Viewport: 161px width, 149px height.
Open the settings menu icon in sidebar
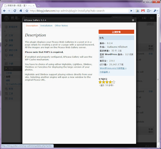click(x=6, y=99)
